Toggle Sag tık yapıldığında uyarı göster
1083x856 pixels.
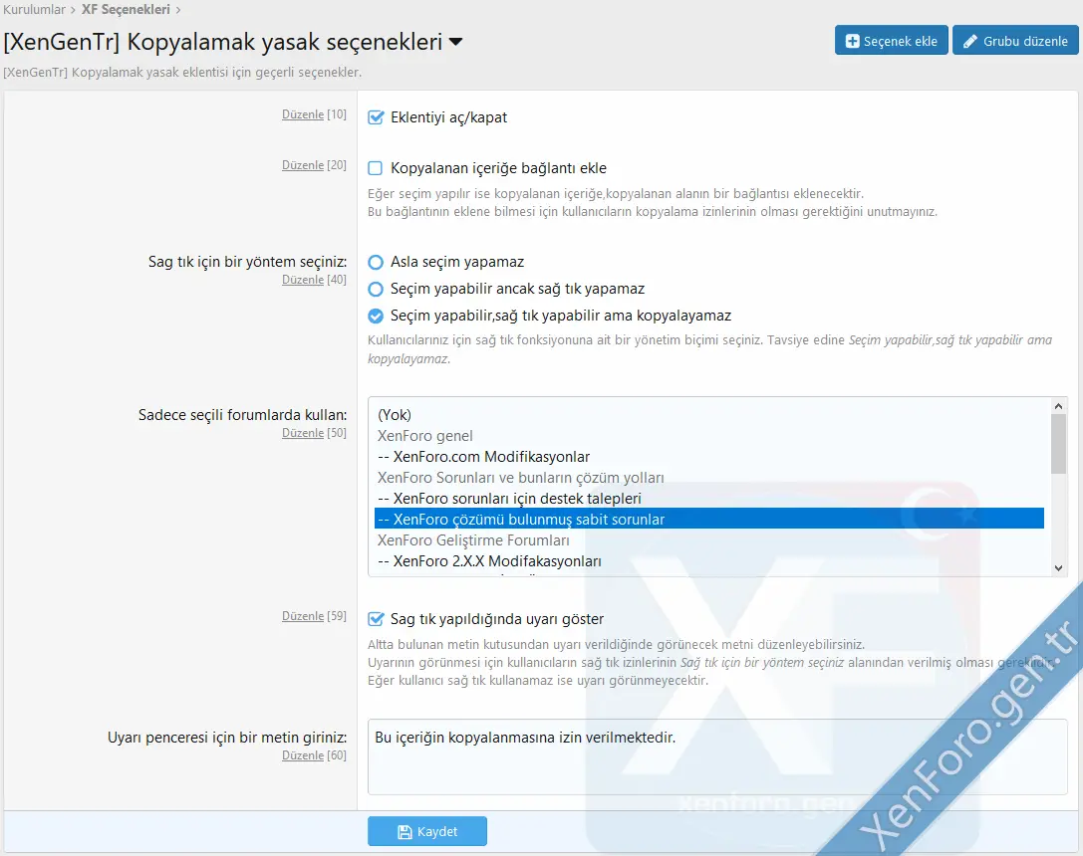click(375, 618)
